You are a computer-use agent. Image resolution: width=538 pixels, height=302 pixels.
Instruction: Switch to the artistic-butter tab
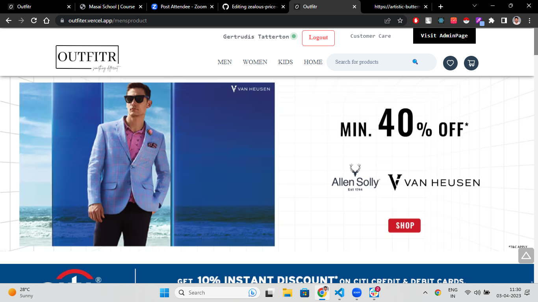[396, 7]
